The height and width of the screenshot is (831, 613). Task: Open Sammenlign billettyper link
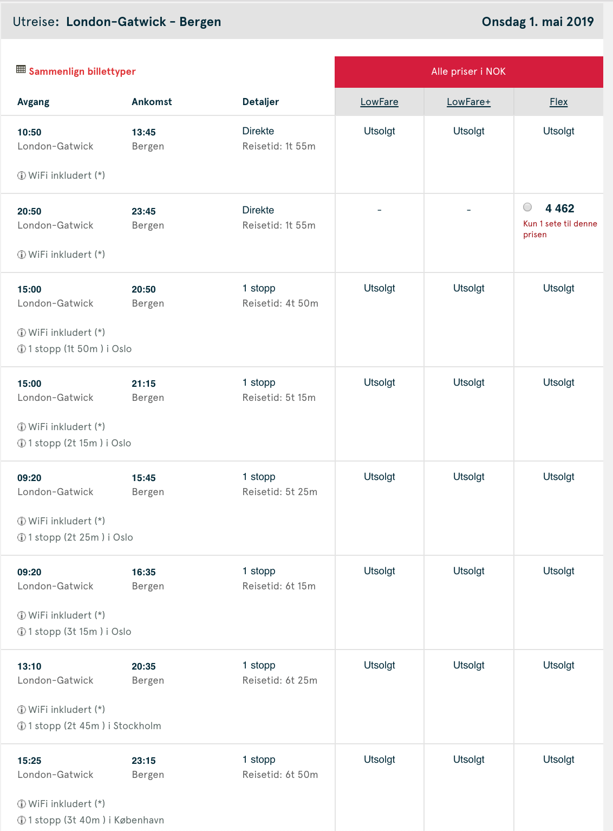[x=82, y=72]
